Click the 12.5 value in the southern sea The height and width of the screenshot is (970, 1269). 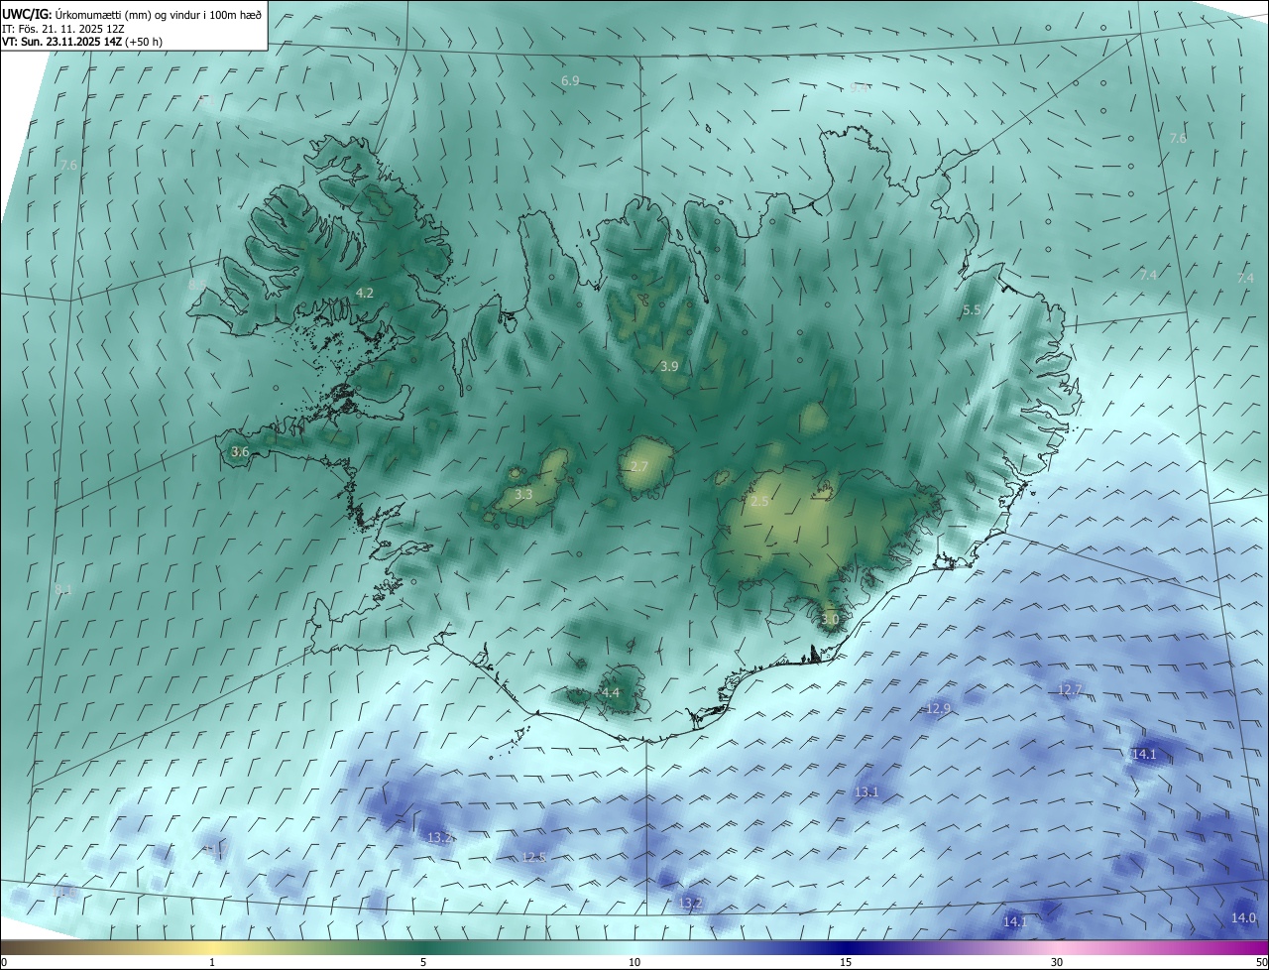coord(533,857)
